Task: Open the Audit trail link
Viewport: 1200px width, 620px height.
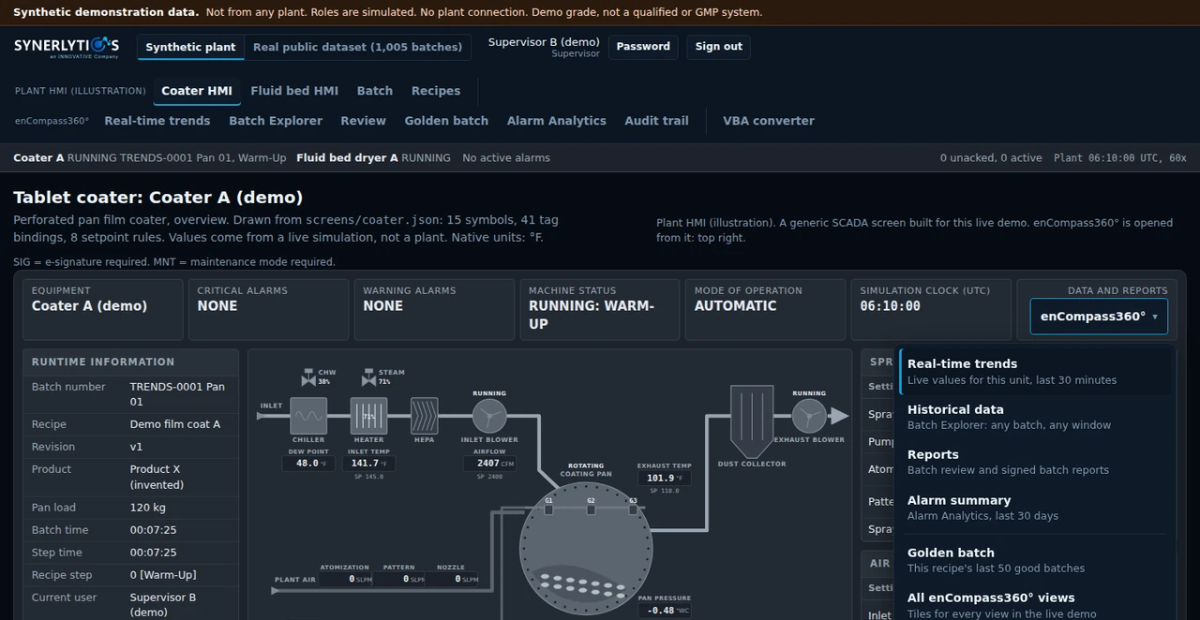Action: (657, 121)
